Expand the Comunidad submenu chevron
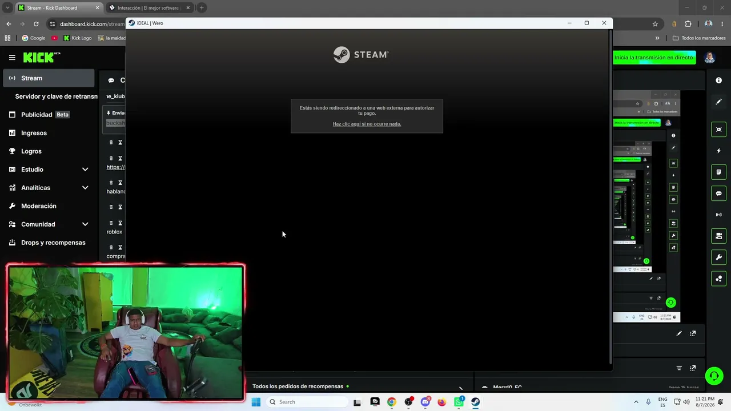This screenshot has height=411, width=731. [85, 224]
